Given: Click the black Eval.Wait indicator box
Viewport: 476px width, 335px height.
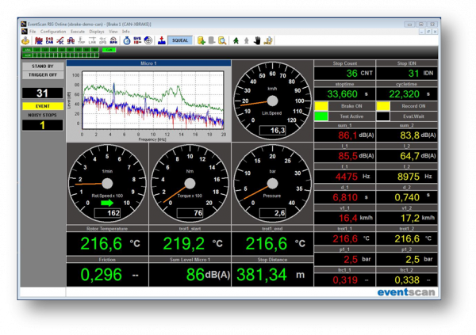Looking at the screenshot, I should tap(382, 116).
